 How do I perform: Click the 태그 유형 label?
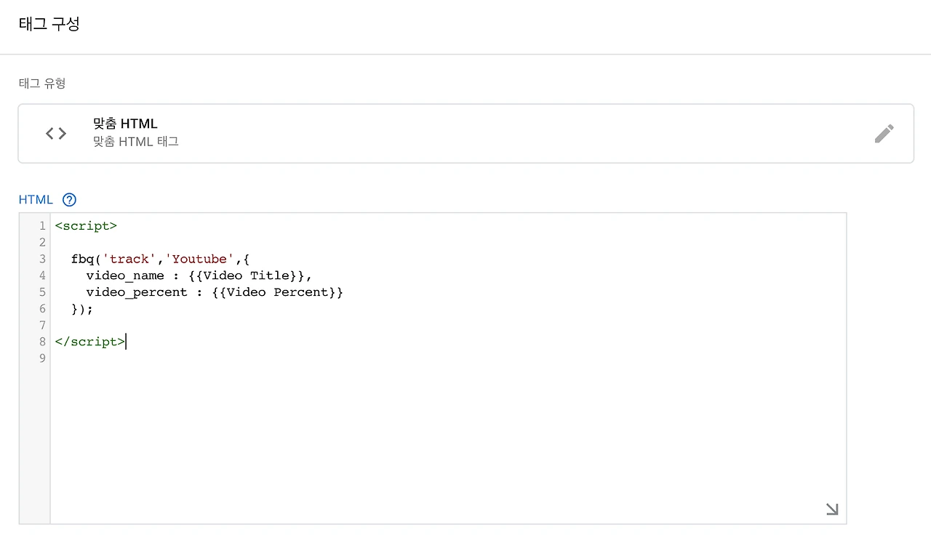pyautogui.click(x=42, y=84)
